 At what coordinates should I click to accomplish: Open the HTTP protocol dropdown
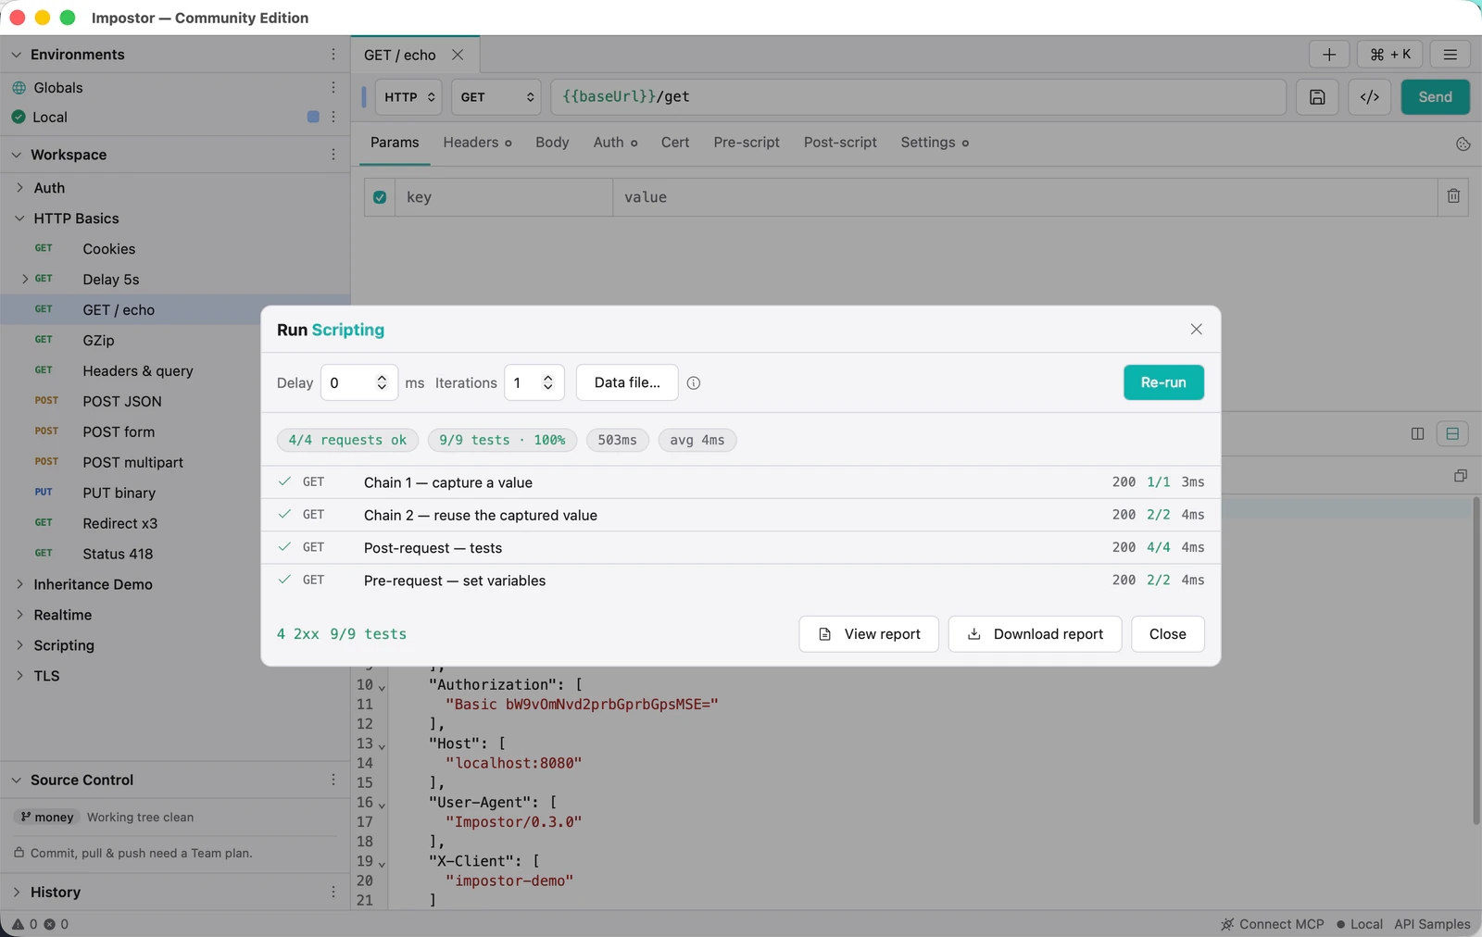point(408,97)
